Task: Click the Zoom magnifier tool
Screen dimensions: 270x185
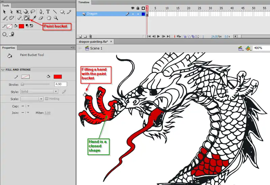Action: point(56,18)
